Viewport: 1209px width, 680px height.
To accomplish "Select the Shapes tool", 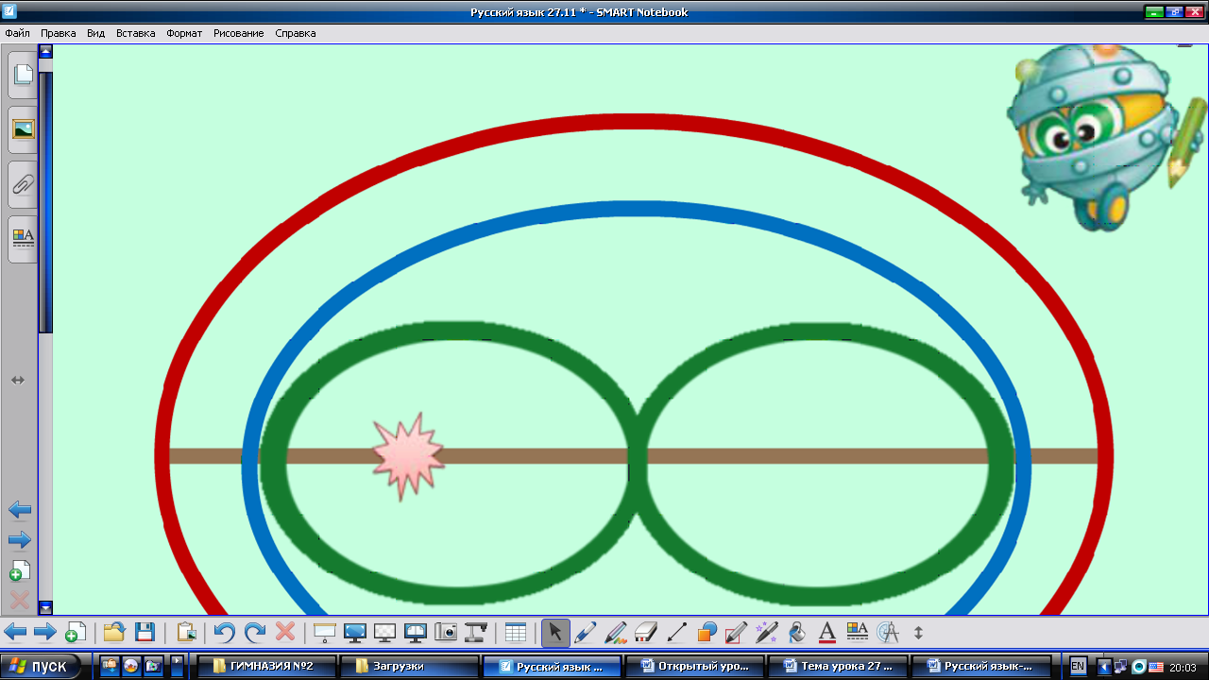I will [707, 632].
